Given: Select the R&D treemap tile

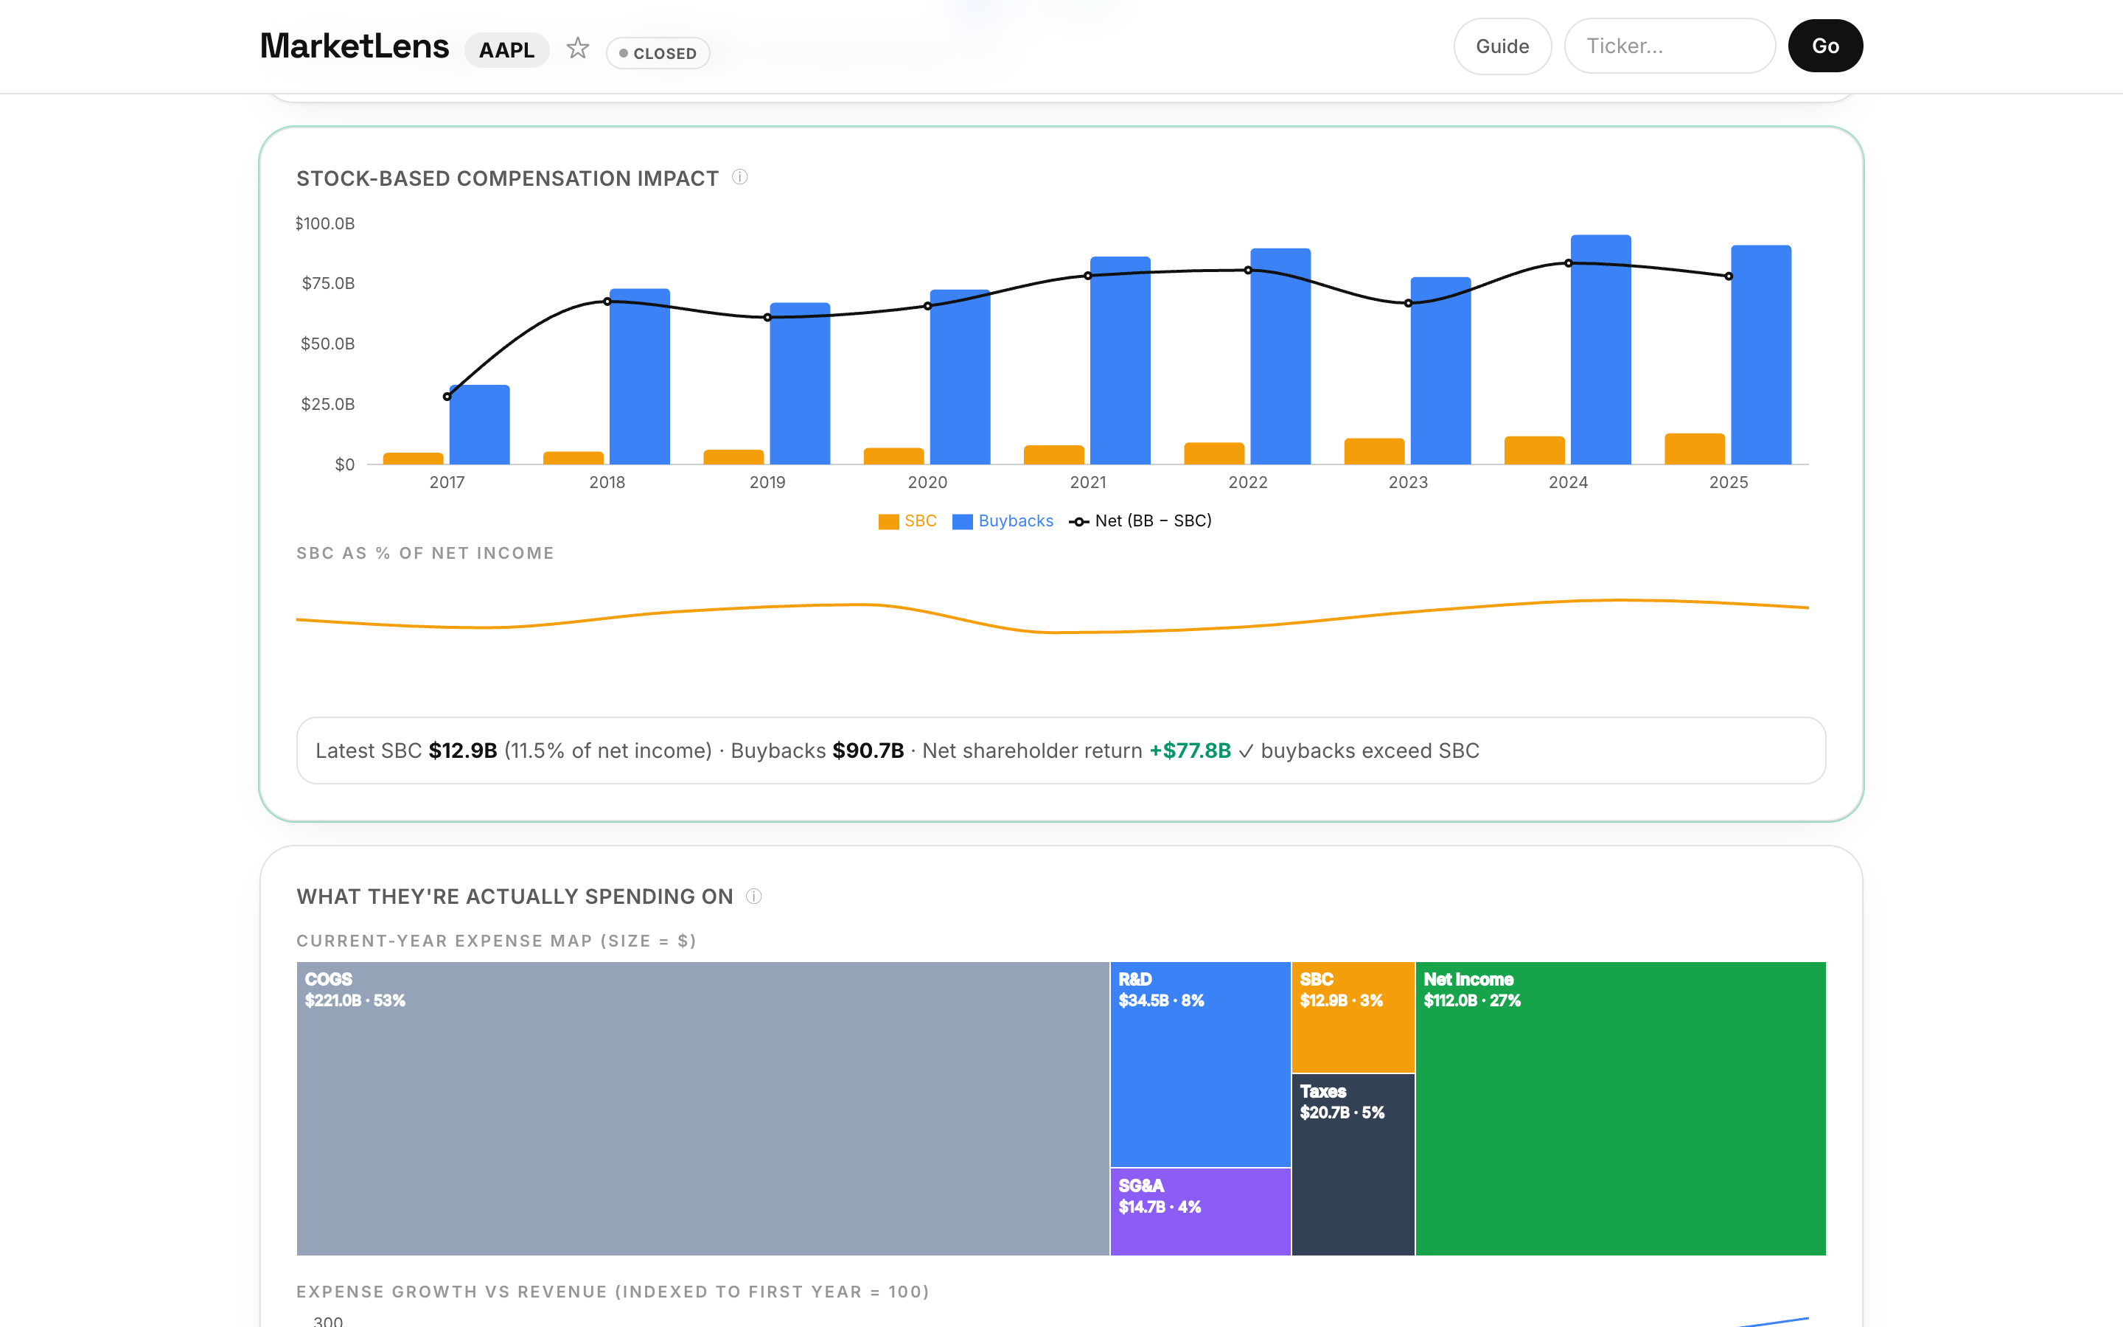Looking at the screenshot, I should (x=1200, y=1065).
